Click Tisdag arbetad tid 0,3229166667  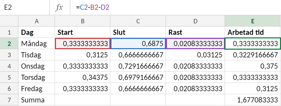pyautogui.click(x=253, y=55)
